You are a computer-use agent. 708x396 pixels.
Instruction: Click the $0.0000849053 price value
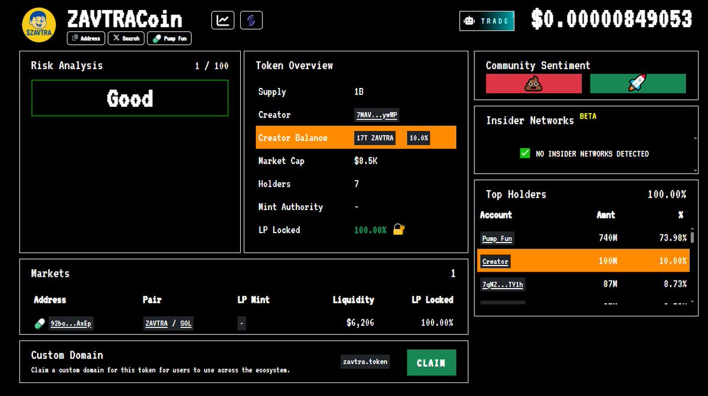[611, 19]
